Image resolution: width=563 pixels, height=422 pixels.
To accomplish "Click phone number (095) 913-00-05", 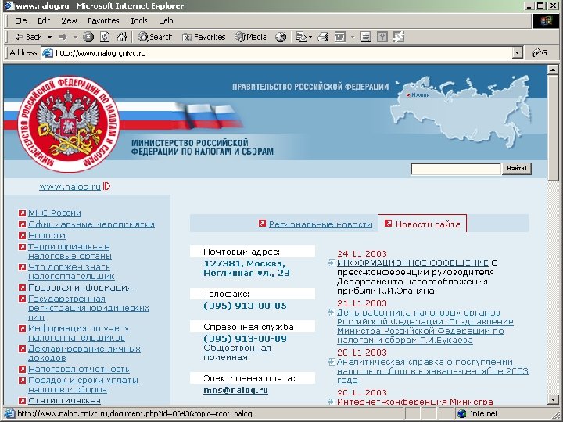I will tap(245, 306).
